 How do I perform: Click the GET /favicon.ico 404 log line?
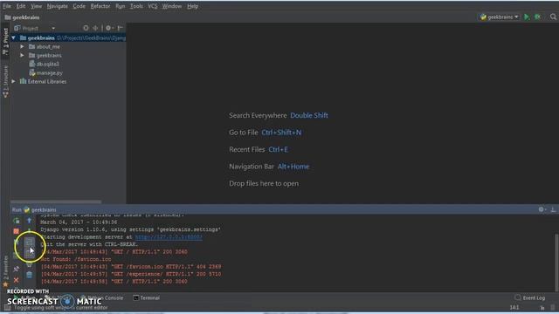pos(131,267)
